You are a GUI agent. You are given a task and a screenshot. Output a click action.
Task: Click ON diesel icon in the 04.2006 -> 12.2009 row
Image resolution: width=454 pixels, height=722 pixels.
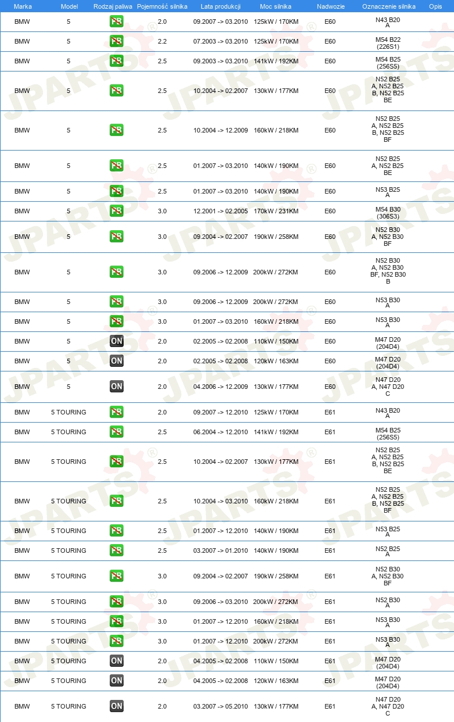[116, 387]
